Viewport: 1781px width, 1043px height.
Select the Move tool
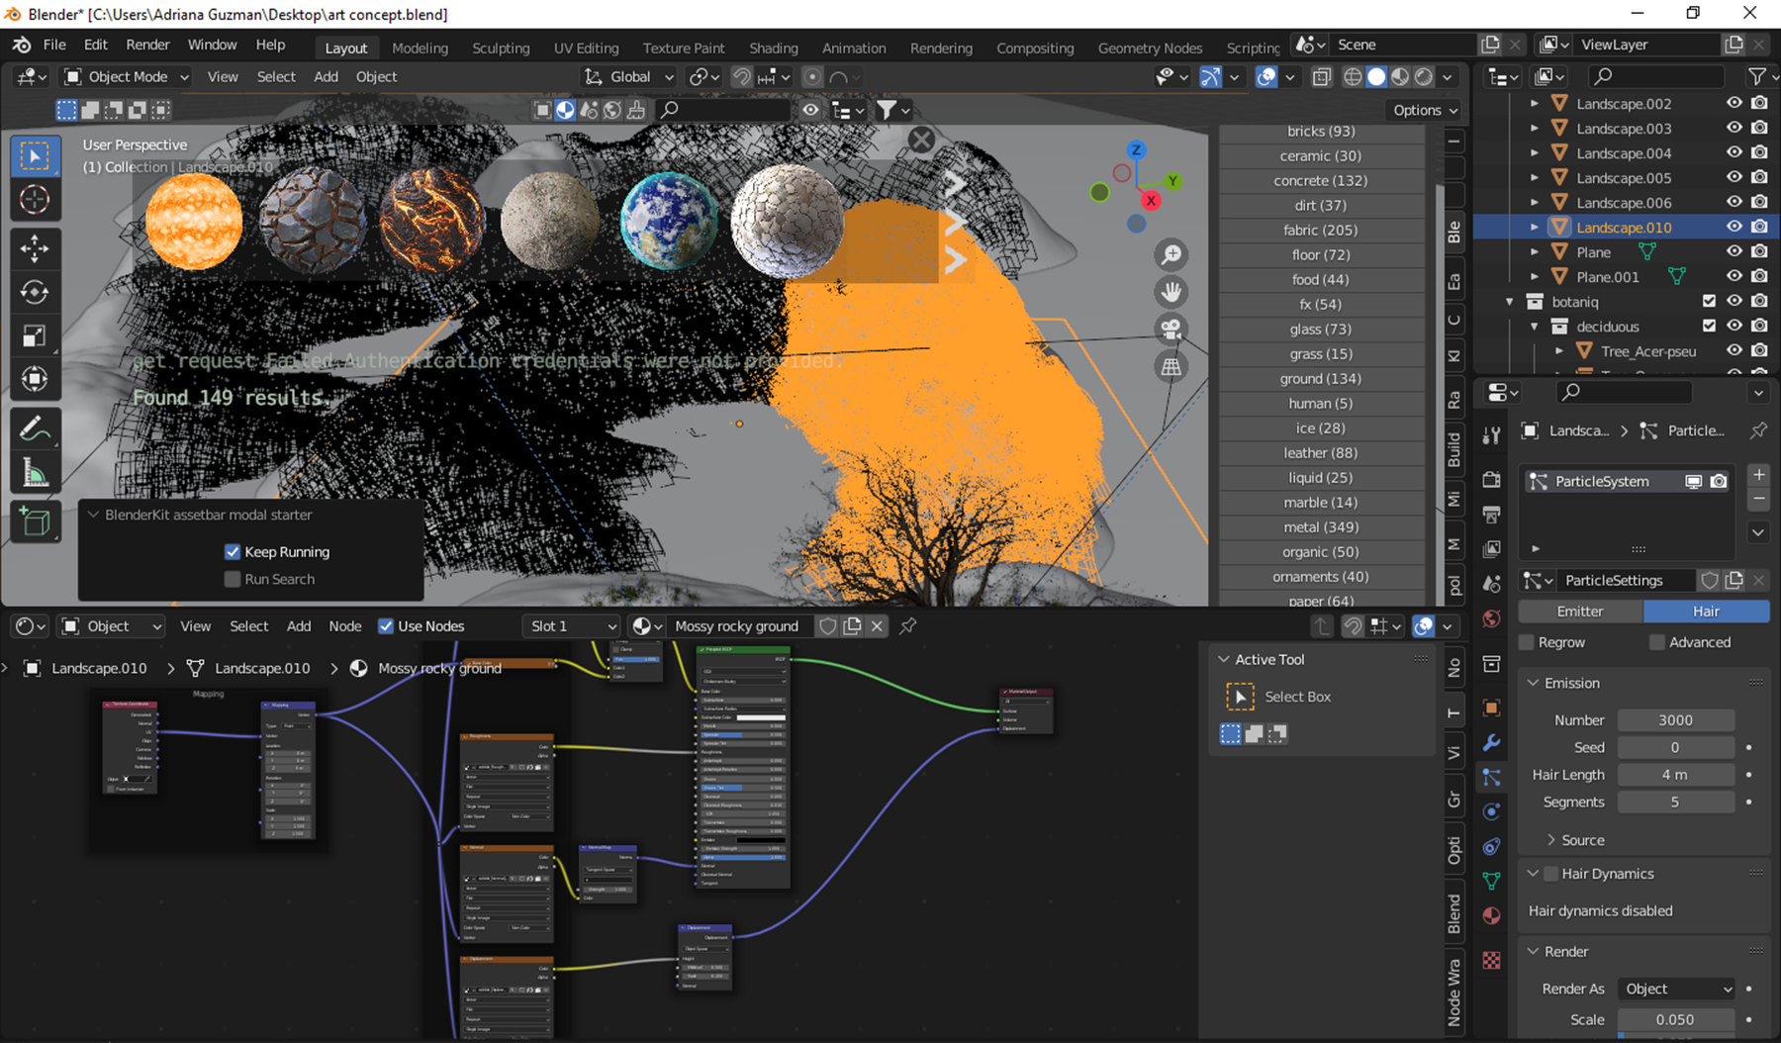coord(35,248)
